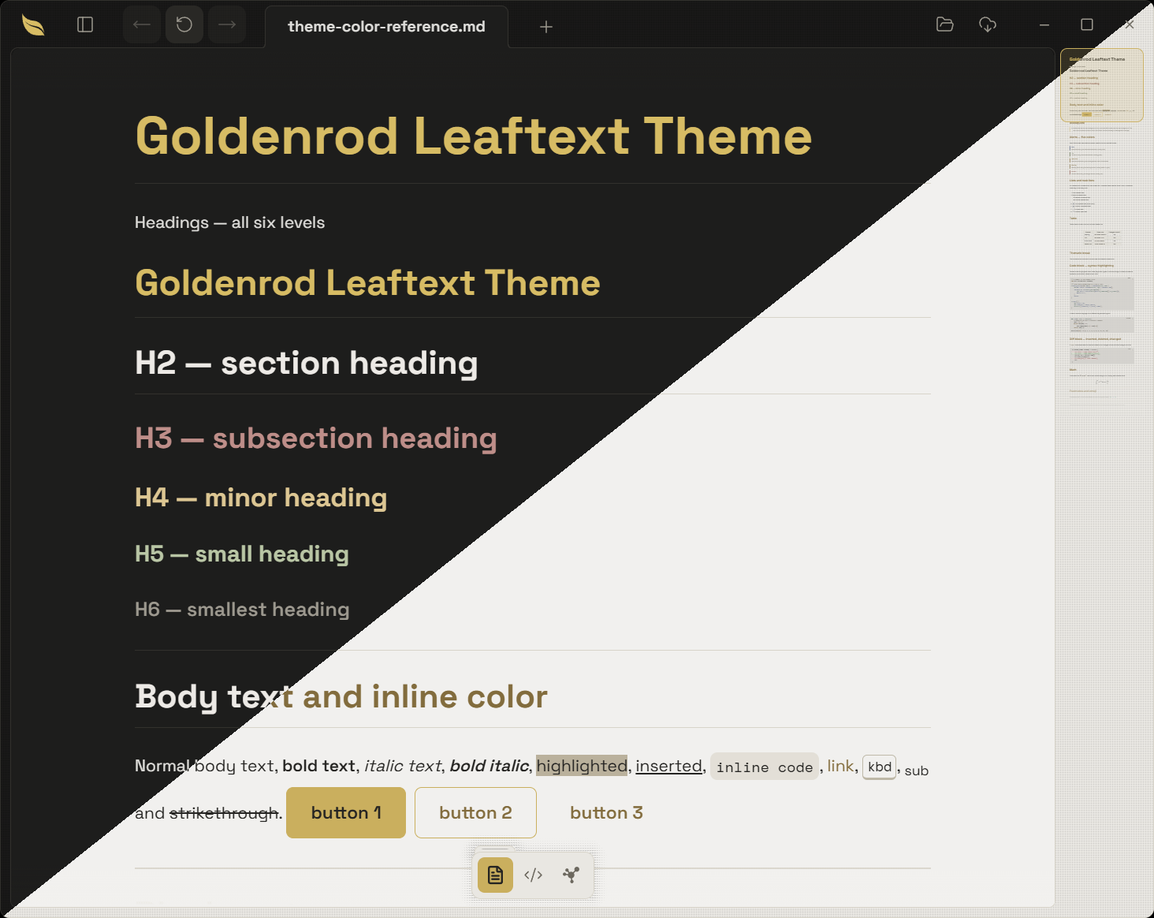Switch to document preview mode icon
The width and height of the screenshot is (1154, 918).
[495, 875]
